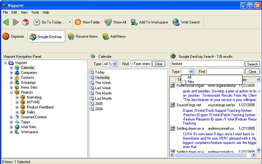This screenshot has height=164, width=262.
Task: Open the View menu
Action: click(24, 12)
